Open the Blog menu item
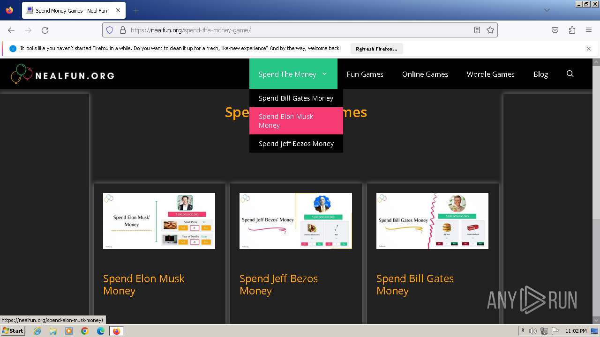Screen dimensions: 600x337 pos(540,74)
